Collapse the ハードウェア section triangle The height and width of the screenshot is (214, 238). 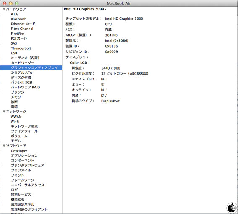4,9
